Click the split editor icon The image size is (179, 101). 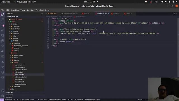point(173,13)
